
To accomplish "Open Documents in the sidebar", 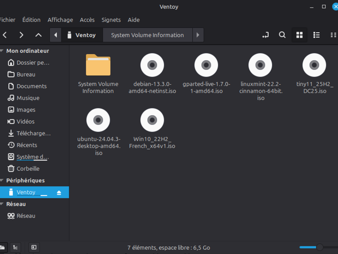I will tap(35, 86).
